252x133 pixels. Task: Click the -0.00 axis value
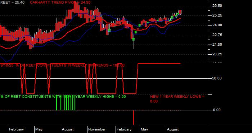pos(216,110)
